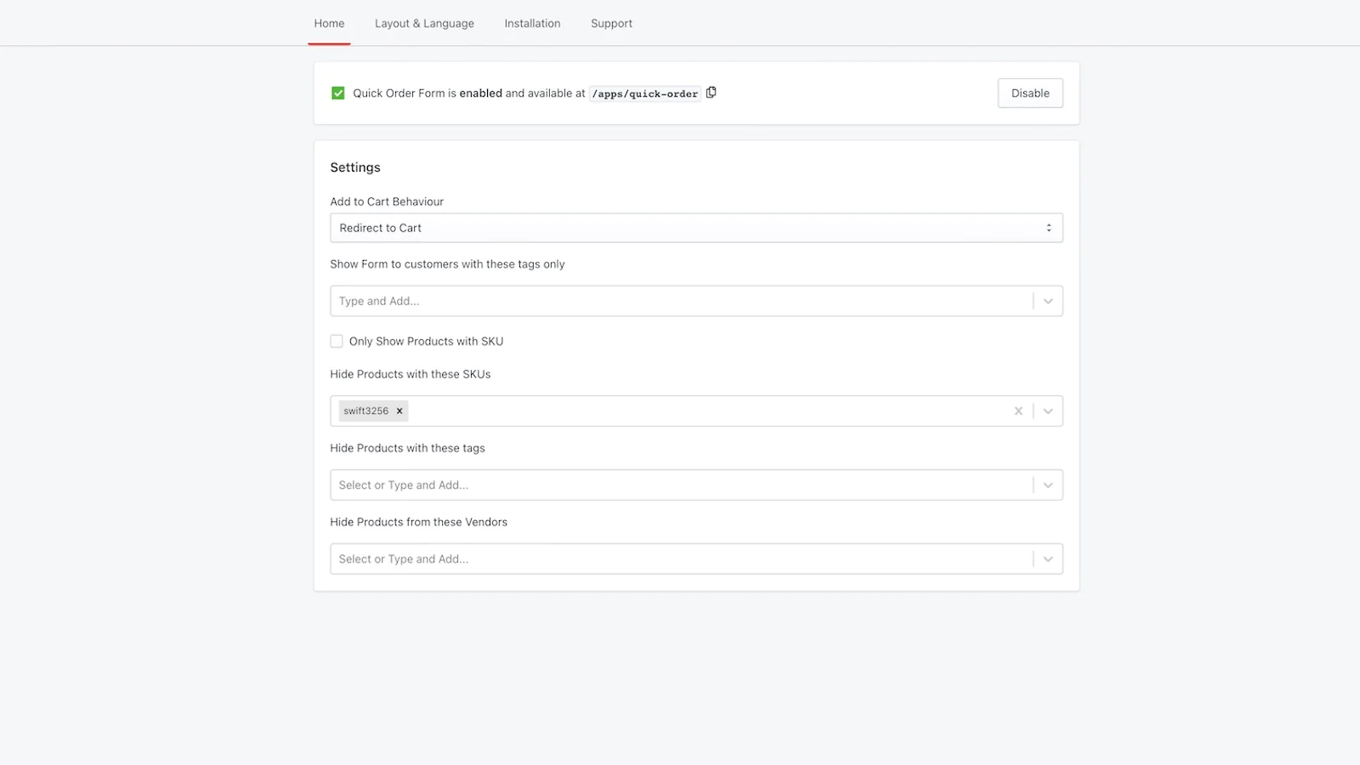
Task: Click the green enabled status checkmark
Action: [338, 93]
